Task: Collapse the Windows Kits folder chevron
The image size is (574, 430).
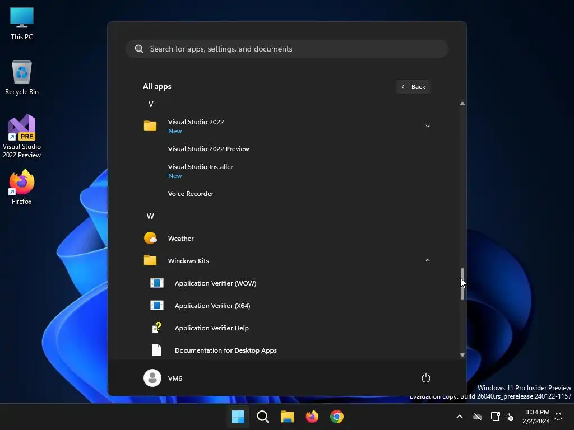Action: pos(427,260)
